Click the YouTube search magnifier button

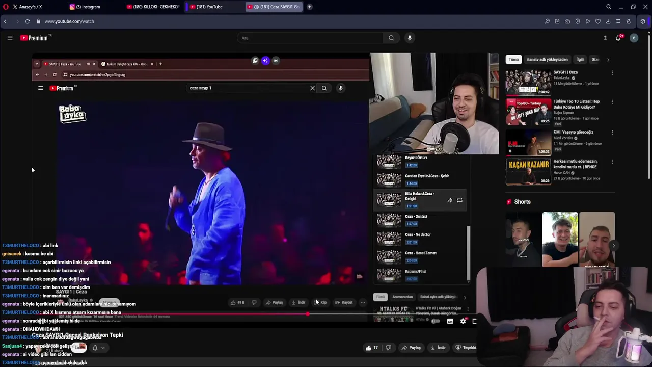391,38
